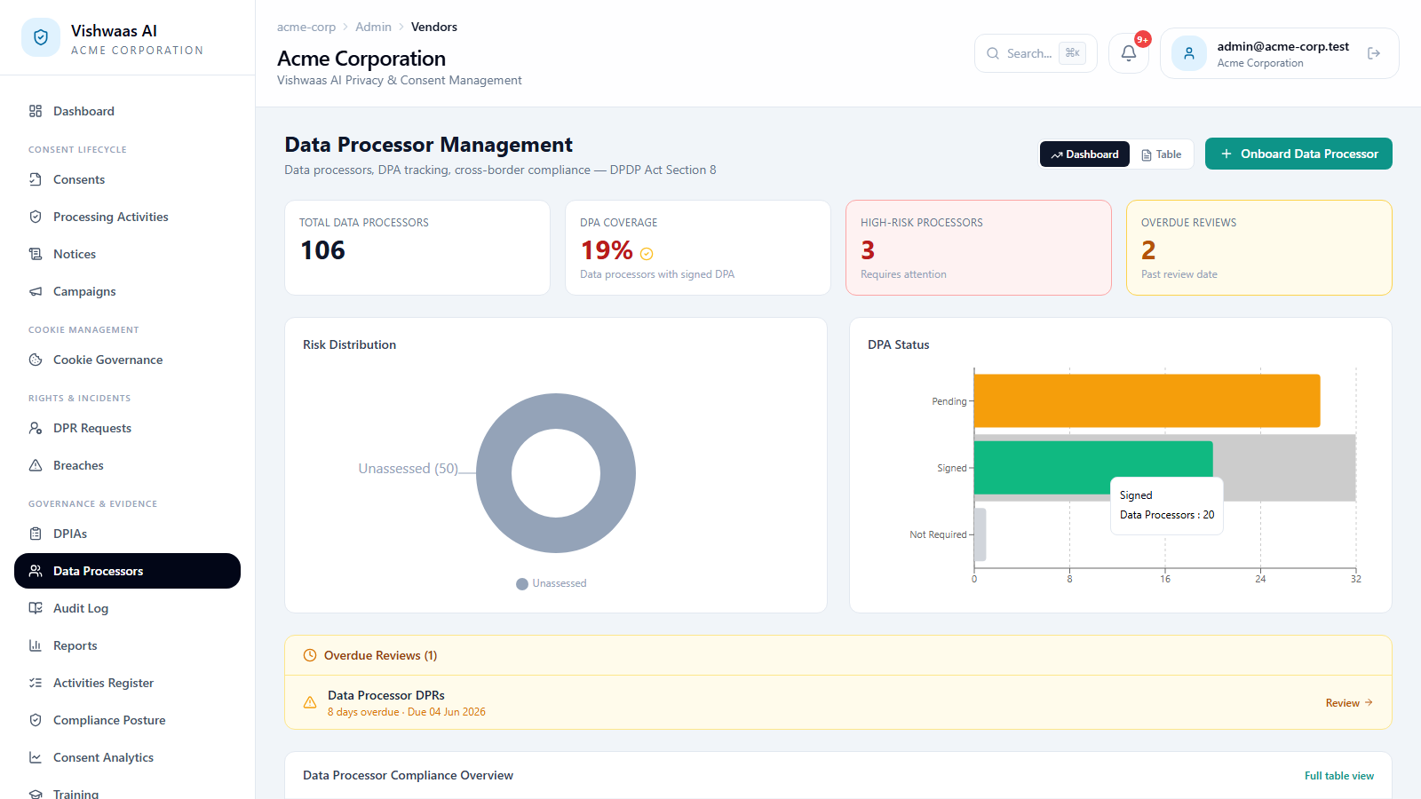This screenshot has height=799, width=1421.
Task: Click the orange Pending bar
Action: point(1147,401)
